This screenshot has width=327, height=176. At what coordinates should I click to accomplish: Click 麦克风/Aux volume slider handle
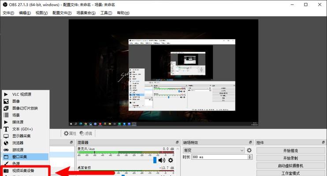[x=155, y=160]
